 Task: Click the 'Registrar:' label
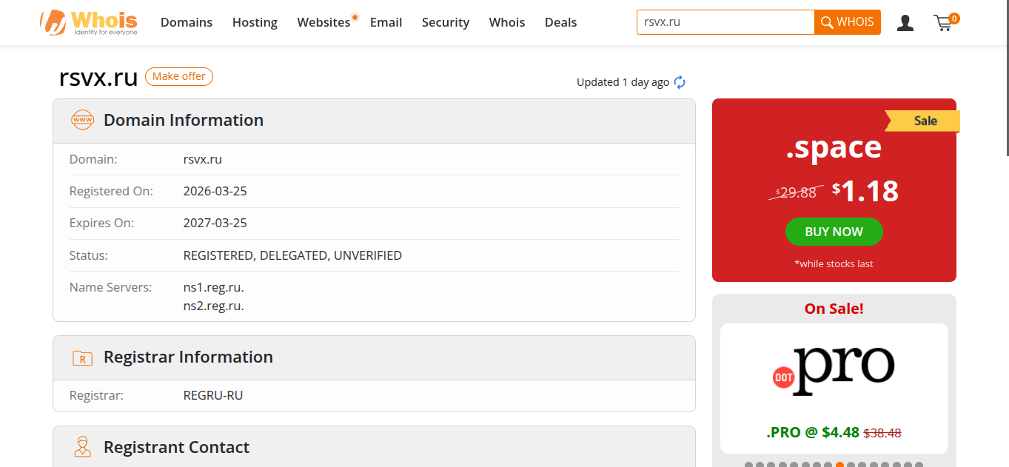pos(96,395)
